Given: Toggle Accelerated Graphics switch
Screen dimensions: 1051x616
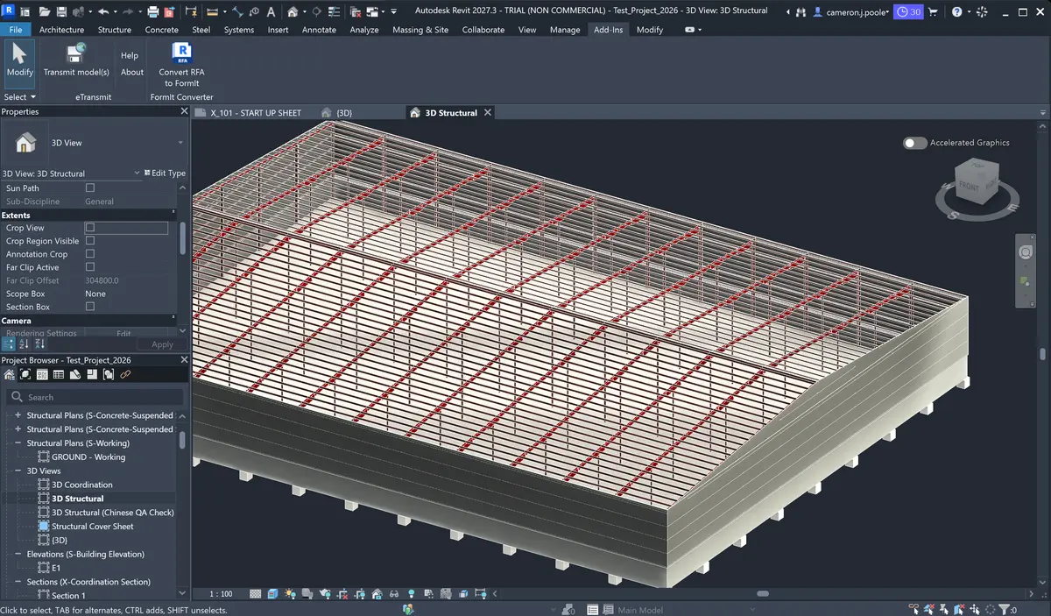Looking at the screenshot, I should (914, 143).
